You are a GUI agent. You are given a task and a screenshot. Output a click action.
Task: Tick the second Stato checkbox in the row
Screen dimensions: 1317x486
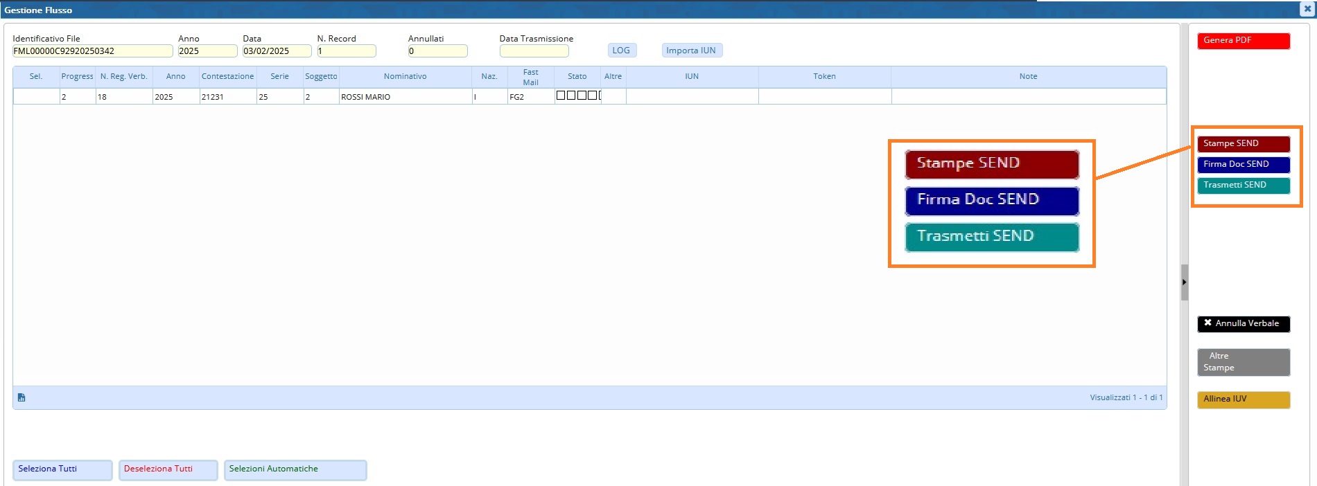571,96
